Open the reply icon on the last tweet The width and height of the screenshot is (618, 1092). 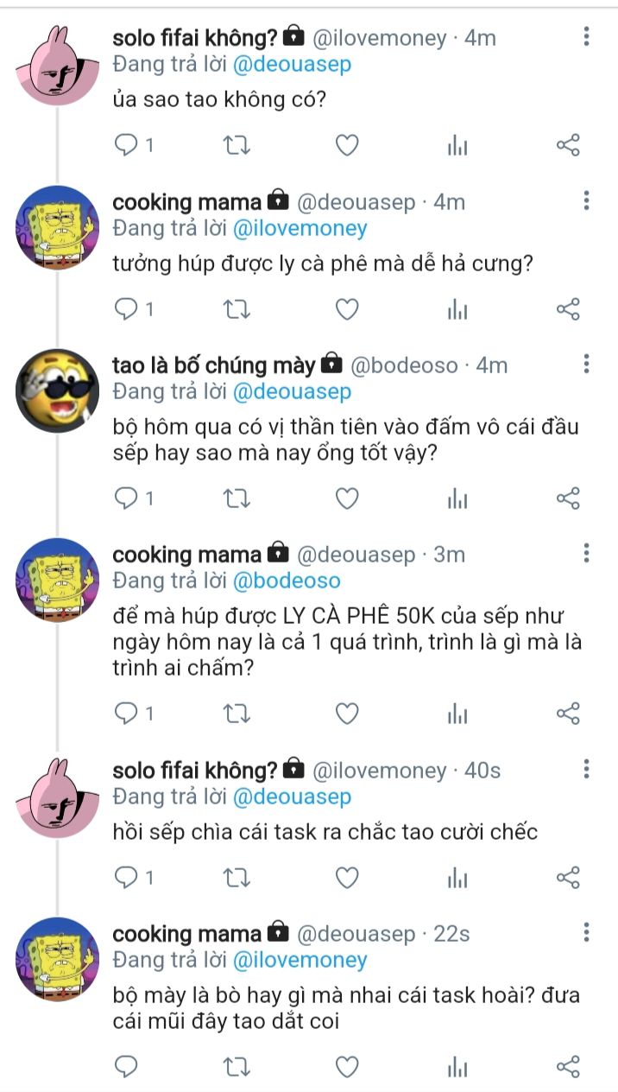tap(127, 1067)
